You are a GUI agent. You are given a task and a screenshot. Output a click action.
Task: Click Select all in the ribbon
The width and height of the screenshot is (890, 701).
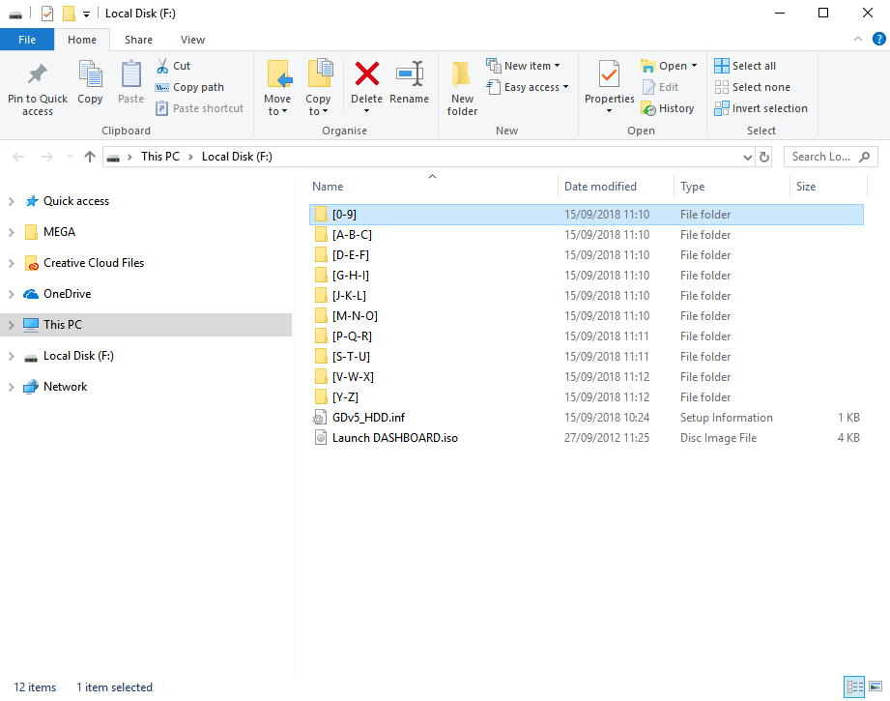(x=745, y=66)
